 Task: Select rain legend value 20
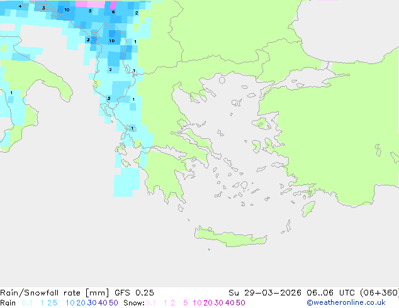(81, 303)
